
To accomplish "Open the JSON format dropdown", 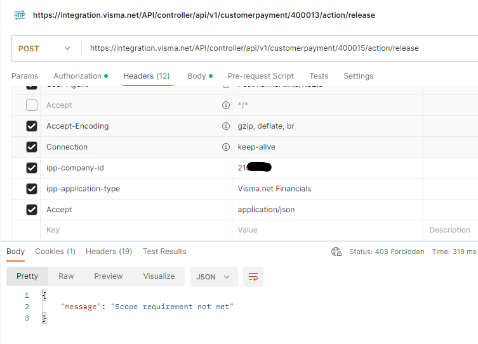I will click(214, 277).
